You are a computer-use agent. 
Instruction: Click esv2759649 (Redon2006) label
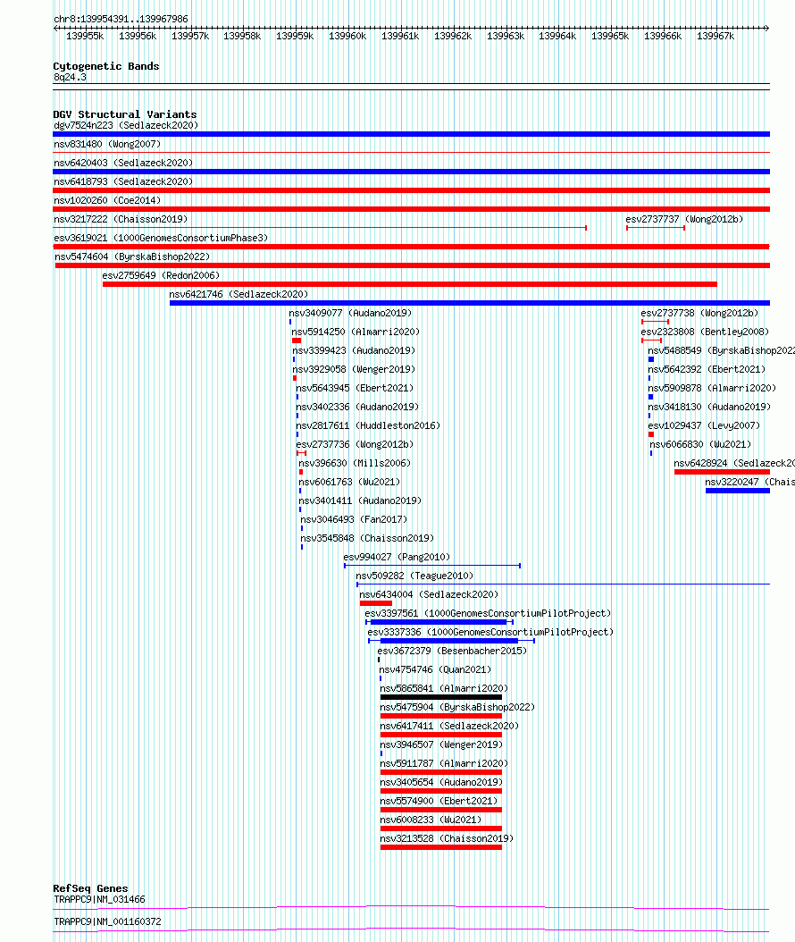click(161, 276)
